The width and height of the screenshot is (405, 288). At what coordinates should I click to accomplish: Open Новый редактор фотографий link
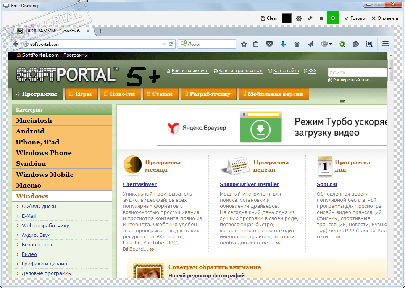pyautogui.click(x=207, y=276)
